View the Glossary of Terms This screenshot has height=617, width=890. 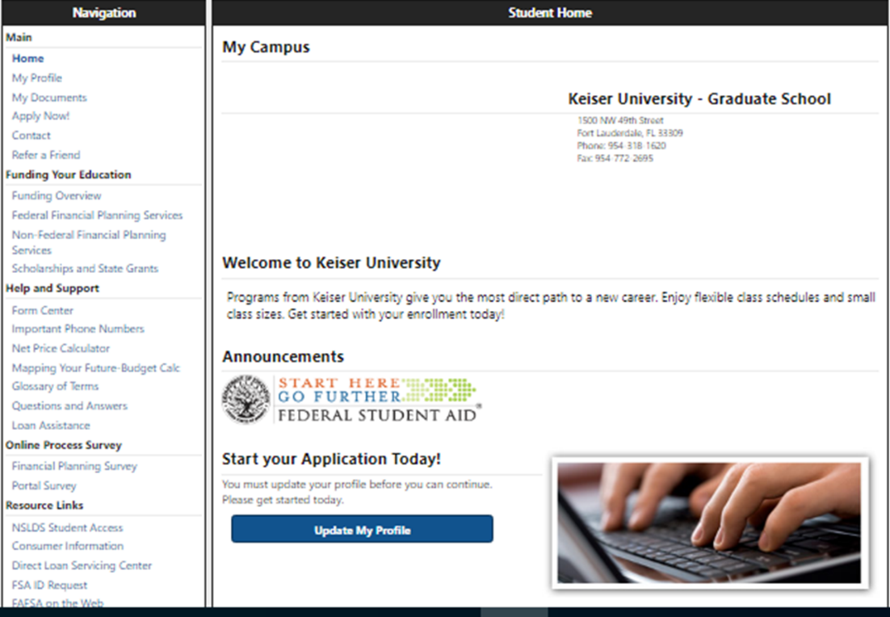coord(54,386)
